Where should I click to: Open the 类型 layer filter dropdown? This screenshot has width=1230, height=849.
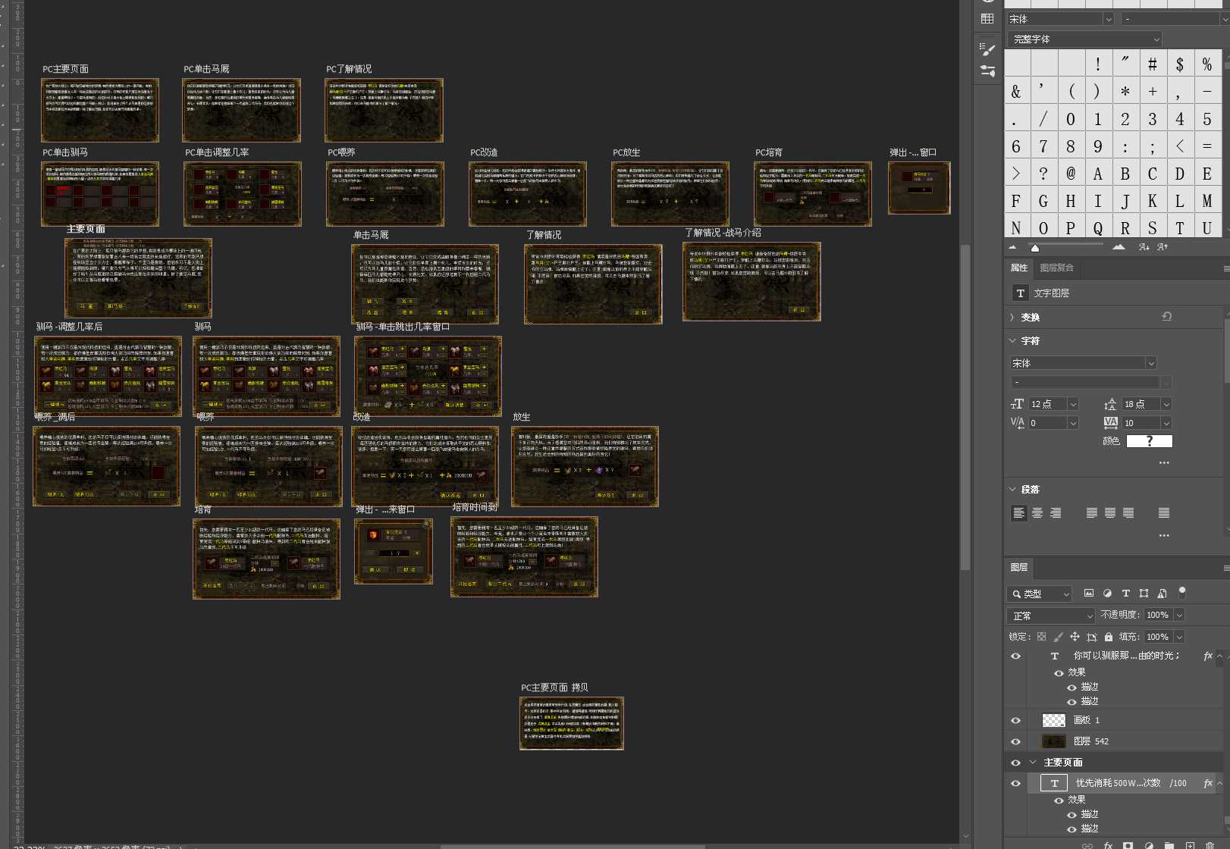tap(1039, 594)
